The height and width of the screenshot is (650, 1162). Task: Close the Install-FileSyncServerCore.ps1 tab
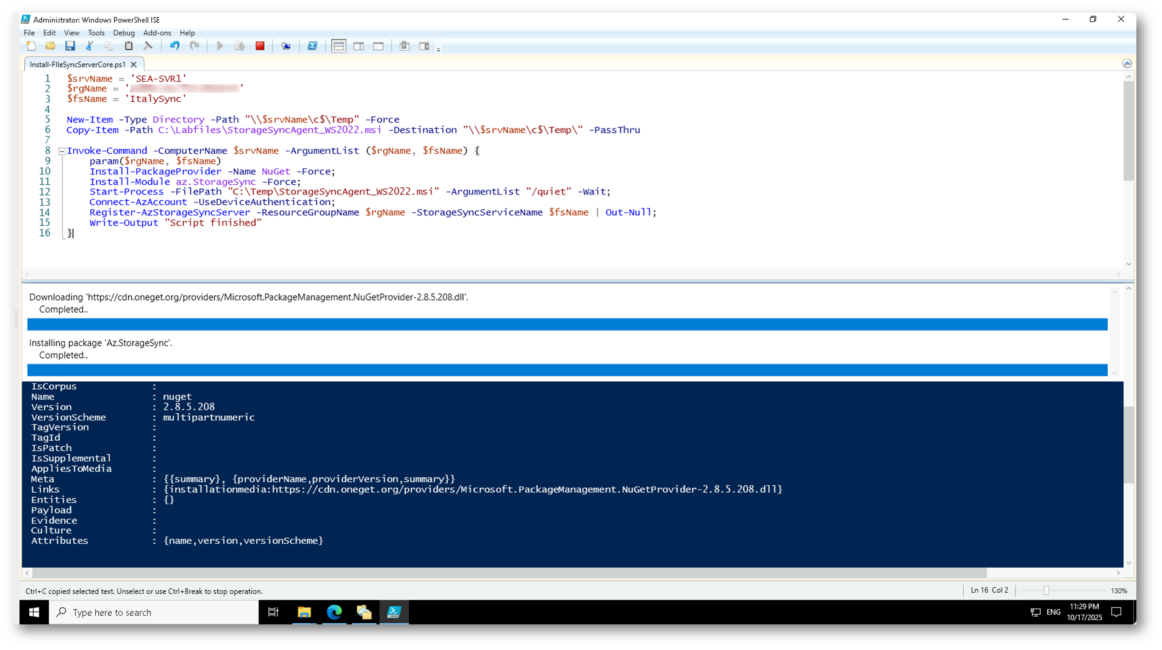coord(134,65)
